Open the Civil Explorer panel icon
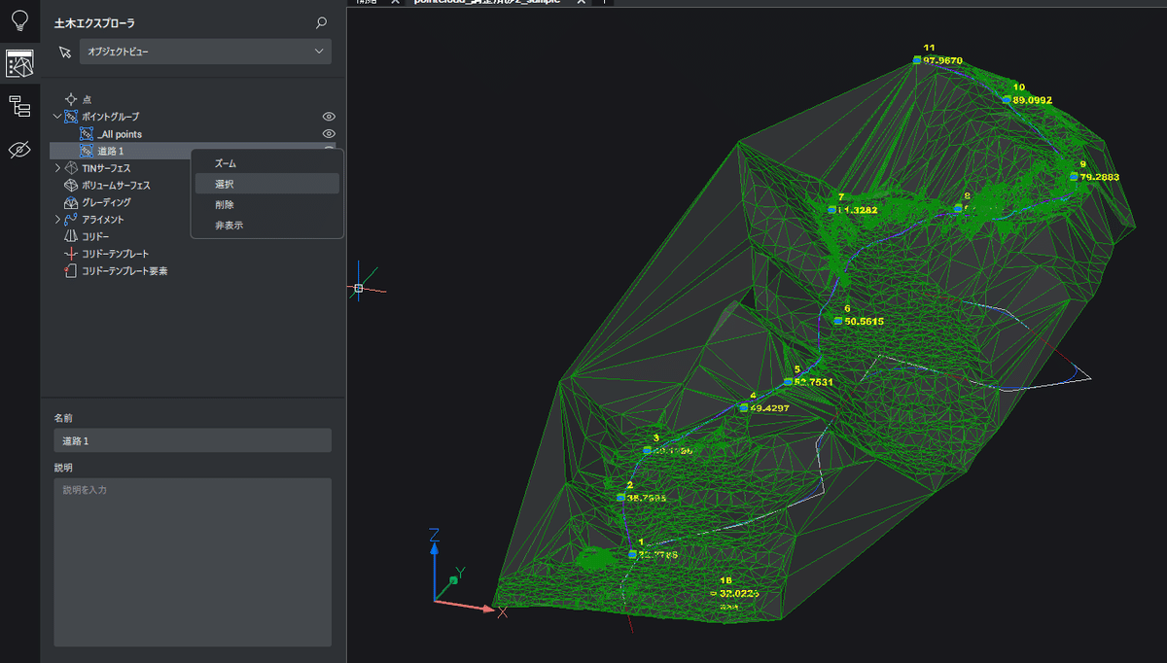 (19, 63)
